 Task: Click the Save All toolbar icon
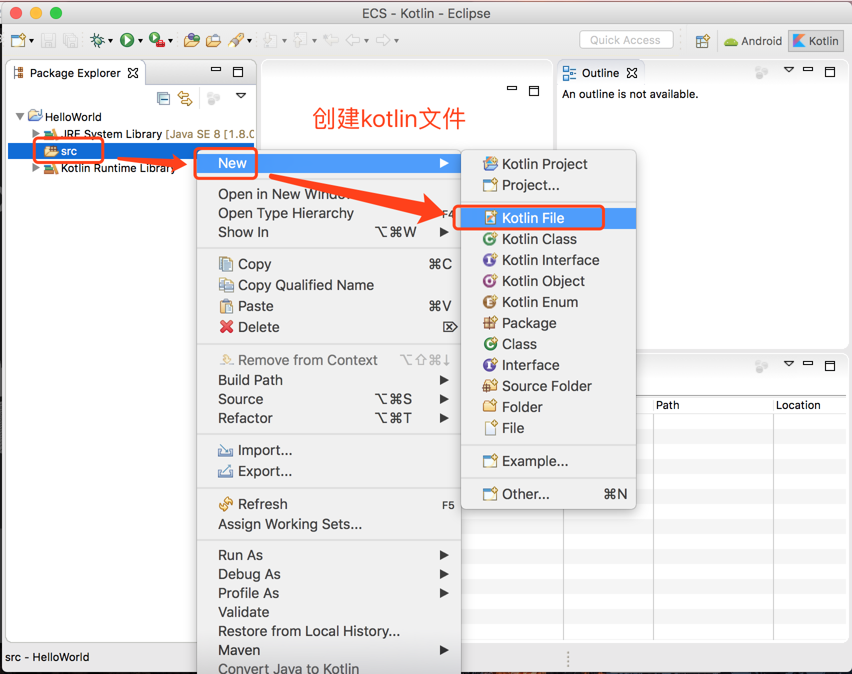pyautogui.click(x=70, y=40)
